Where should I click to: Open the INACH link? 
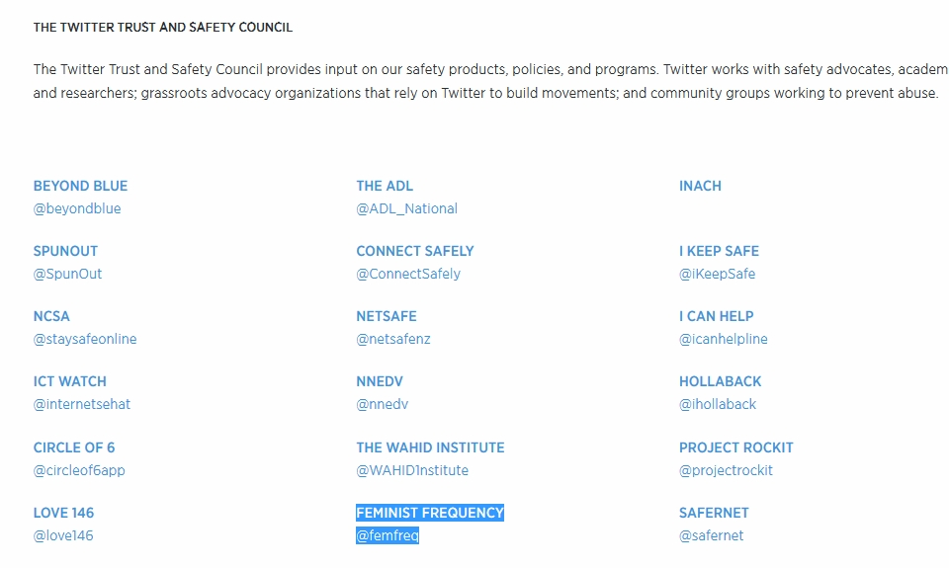point(700,186)
